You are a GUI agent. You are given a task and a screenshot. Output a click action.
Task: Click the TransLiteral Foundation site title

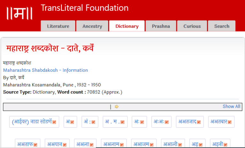85,8
